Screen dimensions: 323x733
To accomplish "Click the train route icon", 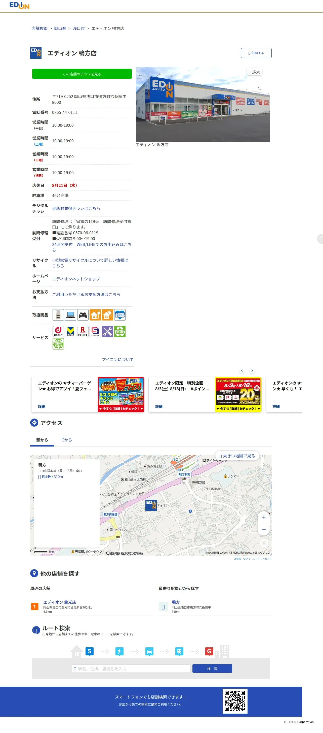I will click(x=179, y=651).
